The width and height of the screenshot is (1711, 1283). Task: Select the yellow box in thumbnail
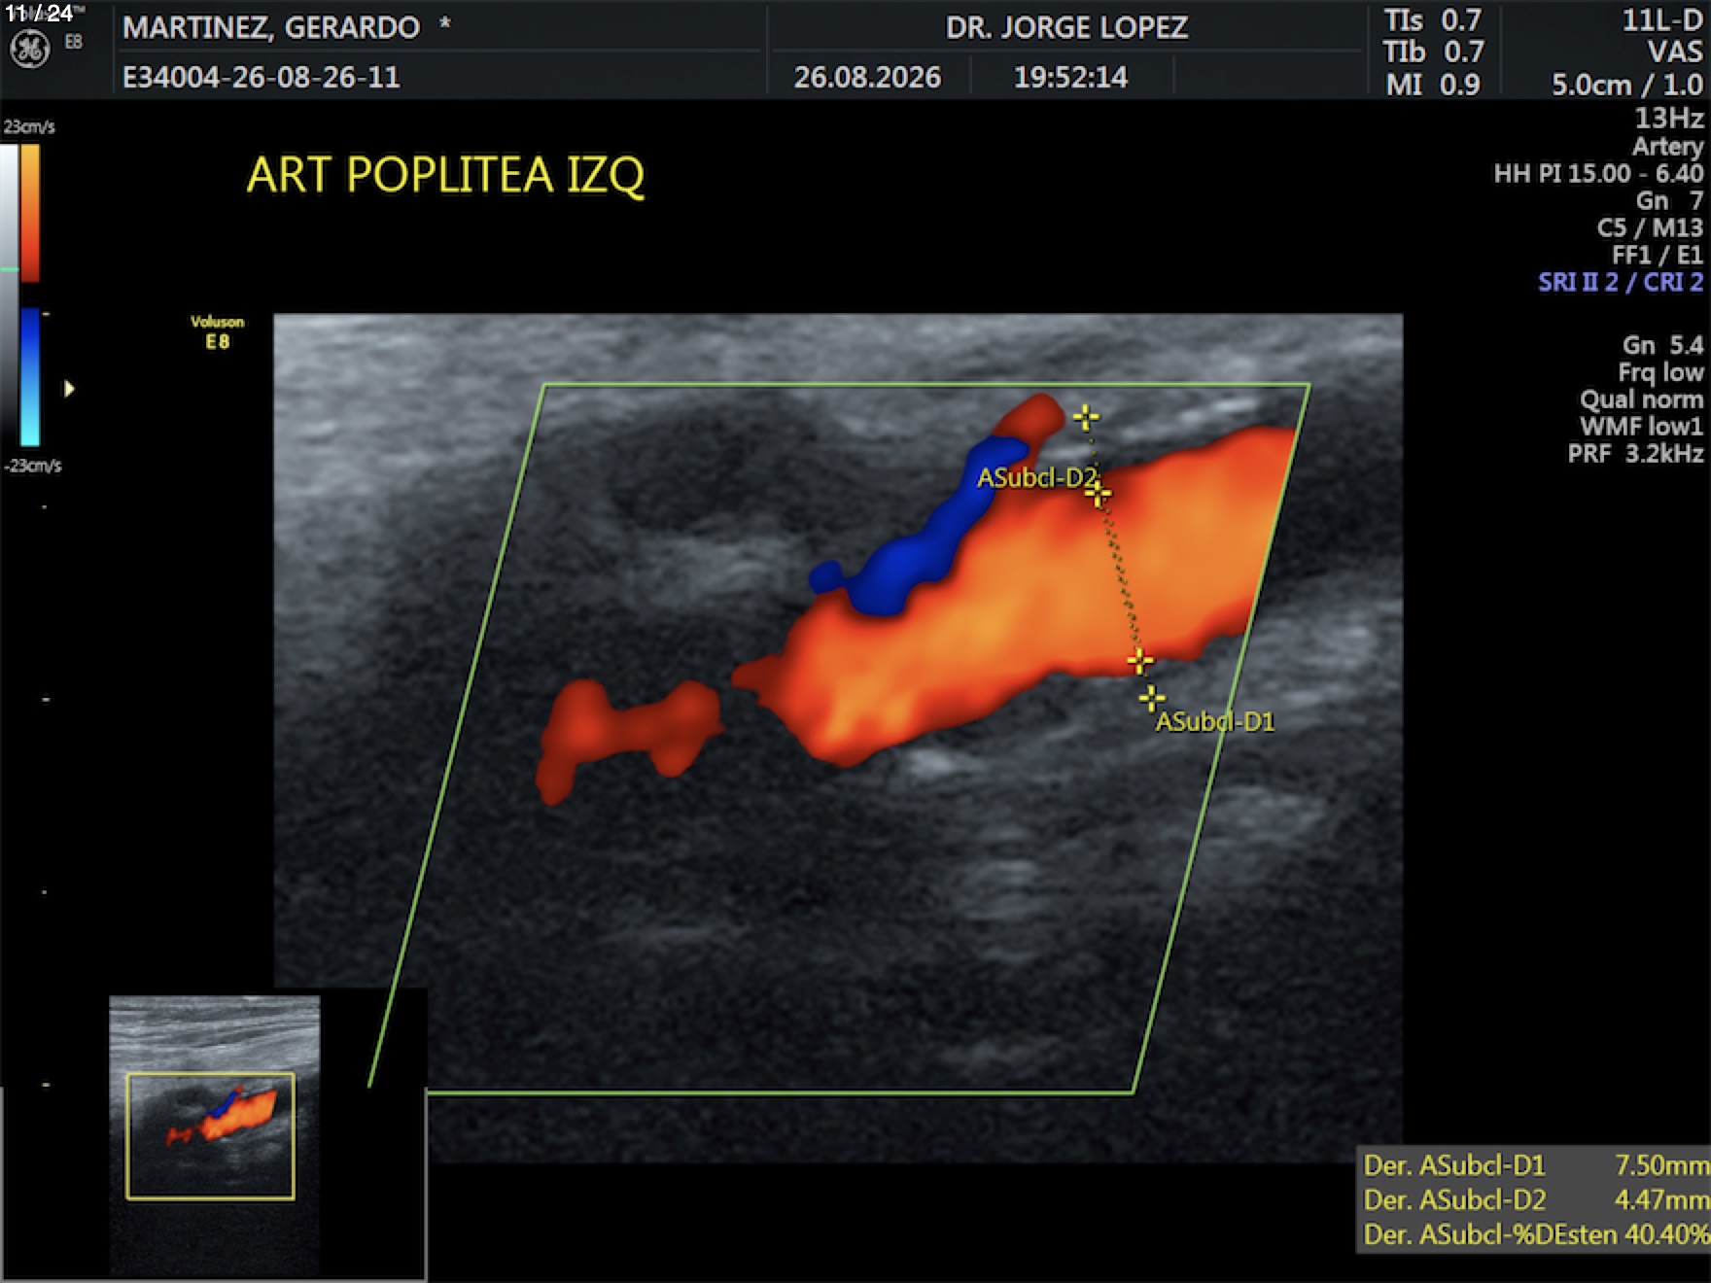tap(210, 1136)
